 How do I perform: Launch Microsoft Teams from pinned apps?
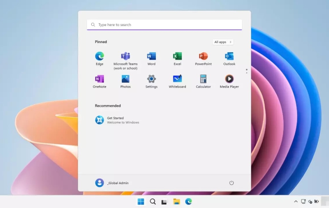[125, 57]
